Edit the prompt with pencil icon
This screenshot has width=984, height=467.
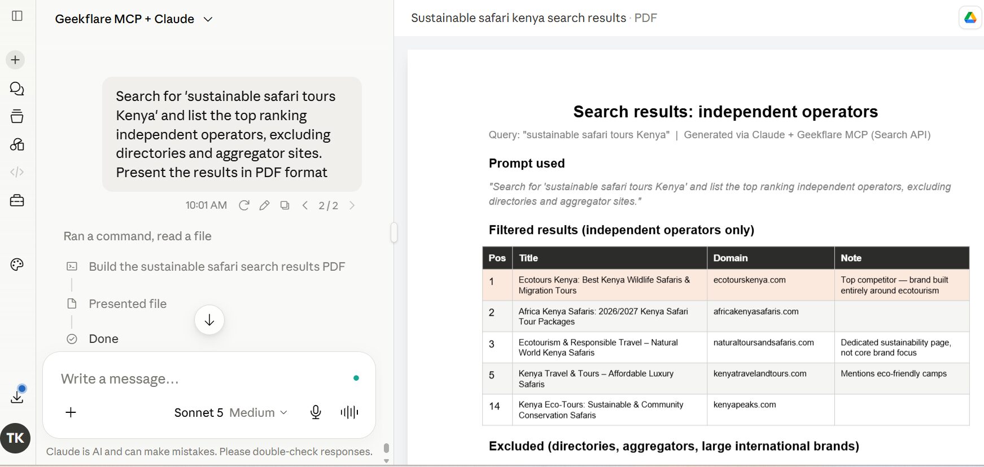coord(264,205)
